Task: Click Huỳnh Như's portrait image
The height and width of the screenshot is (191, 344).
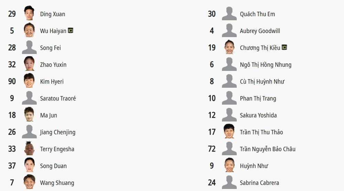Action: (229, 165)
